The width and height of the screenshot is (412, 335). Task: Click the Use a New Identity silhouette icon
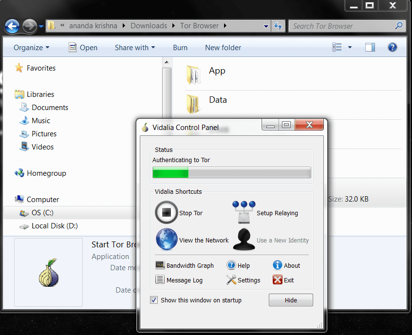point(244,239)
